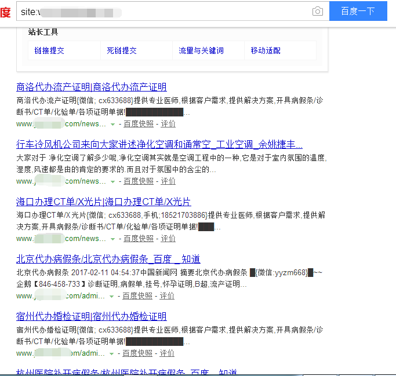Screen dimensions: 396x376
Task: Open the 死链提交 webmaster tool
Action: [x=122, y=51]
